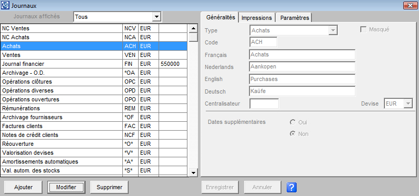Click the empty Centralisateur field
Image resolution: width=419 pixels, height=196 pixels.
tap(264, 103)
